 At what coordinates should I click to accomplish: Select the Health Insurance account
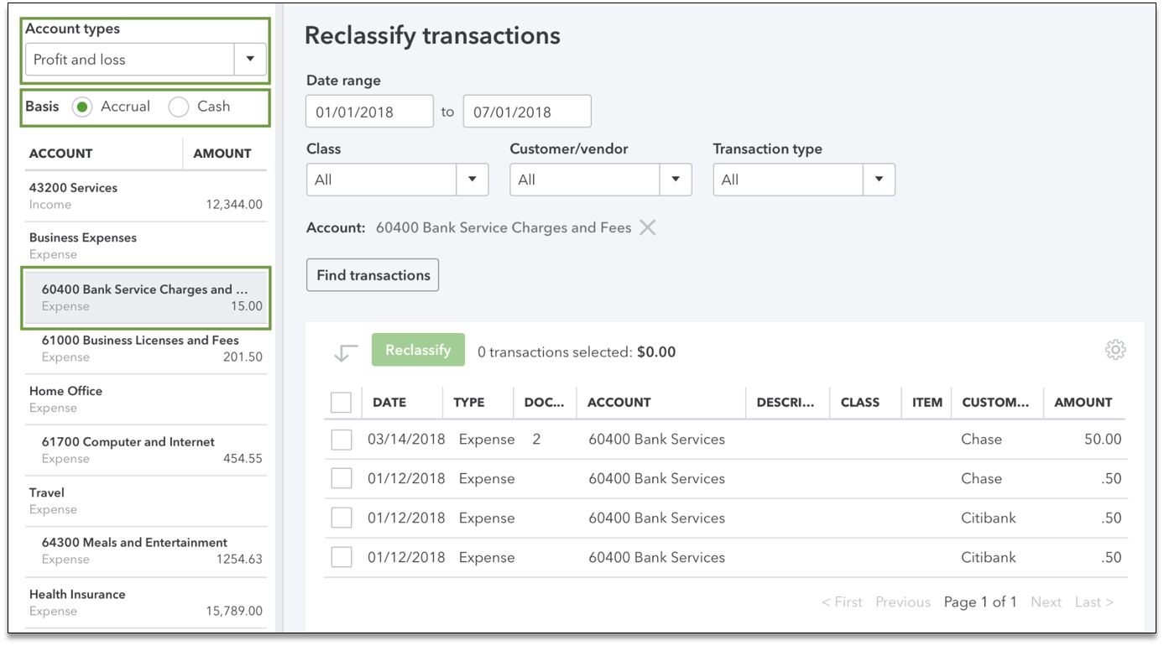pos(146,602)
